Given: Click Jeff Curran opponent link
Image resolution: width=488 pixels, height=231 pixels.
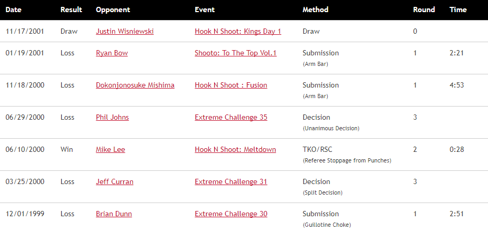Looking at the screenshot, I should coord(114,181).
